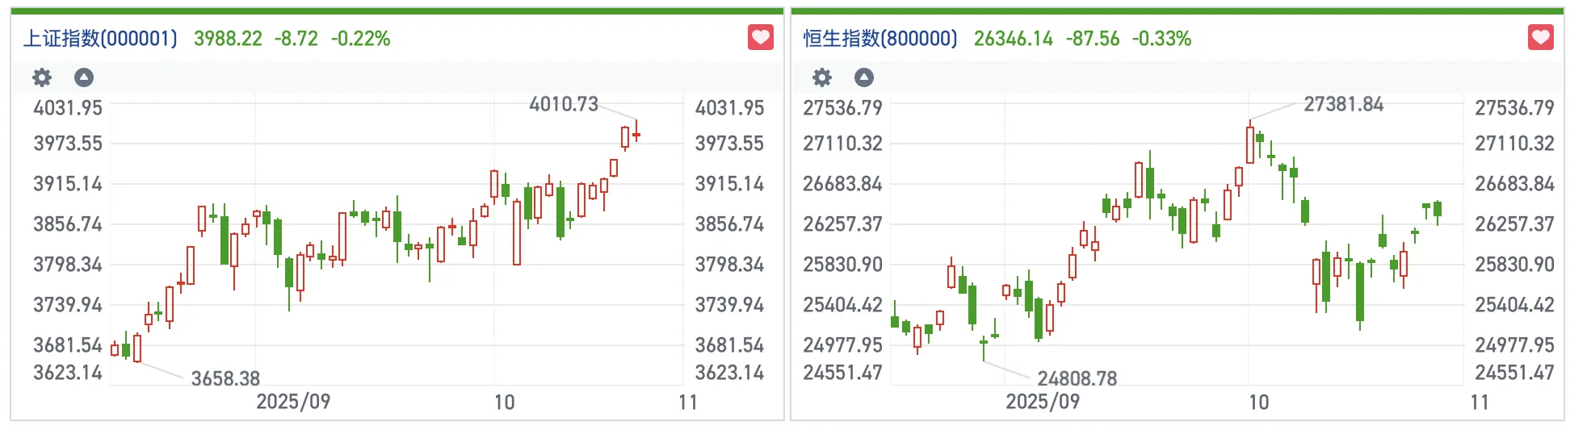Screen dimensions: 1570x426
Task: Select the 11 month label on 恒生指数 axis
Action: coord(1480,402)
